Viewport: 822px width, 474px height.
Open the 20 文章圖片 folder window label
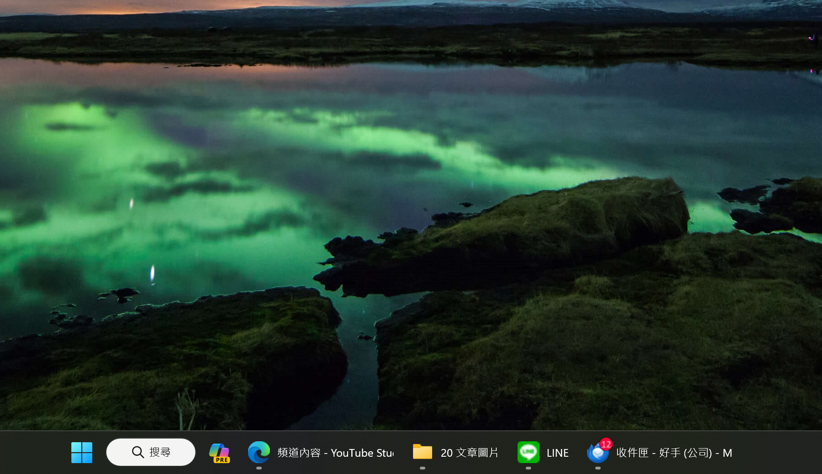point(469,453)
